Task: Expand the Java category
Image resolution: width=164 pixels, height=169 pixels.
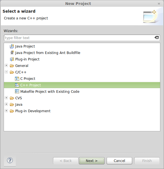Action: click(6, 104)
